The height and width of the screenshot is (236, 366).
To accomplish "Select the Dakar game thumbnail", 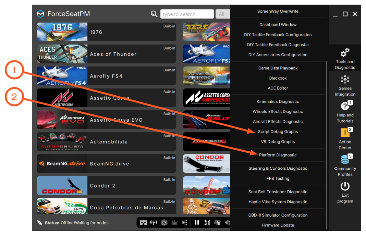I will pyautogui.click(x=207, y=206).
